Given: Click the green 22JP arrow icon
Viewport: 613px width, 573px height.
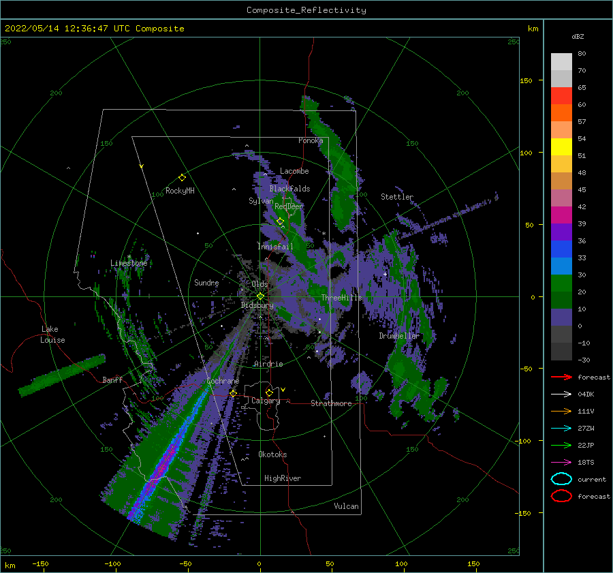Looking at the screenshot, I should tap(561, 445).
